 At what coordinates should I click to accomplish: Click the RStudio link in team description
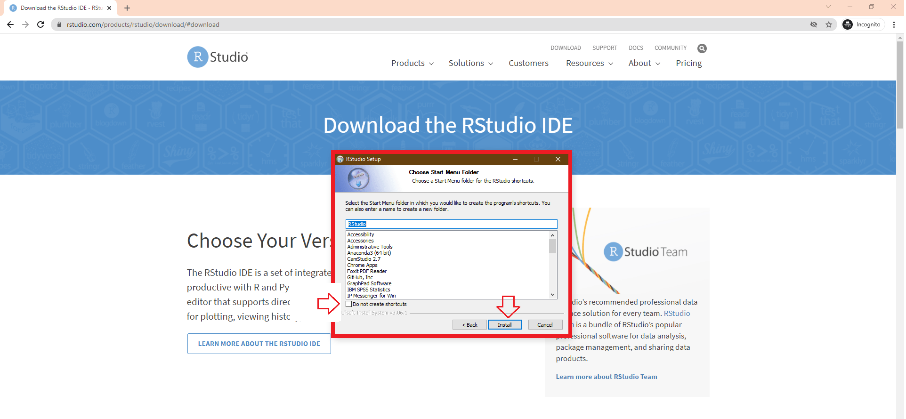tap(677, 313)
